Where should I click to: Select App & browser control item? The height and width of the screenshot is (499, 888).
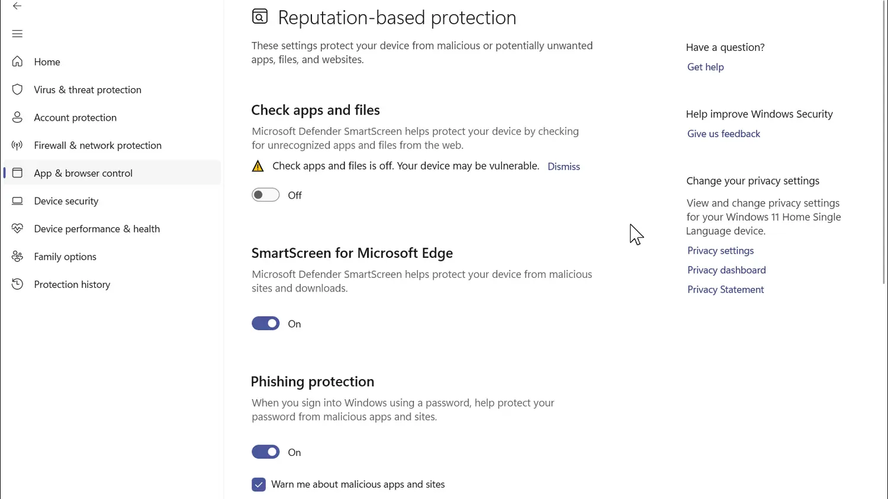112,173
